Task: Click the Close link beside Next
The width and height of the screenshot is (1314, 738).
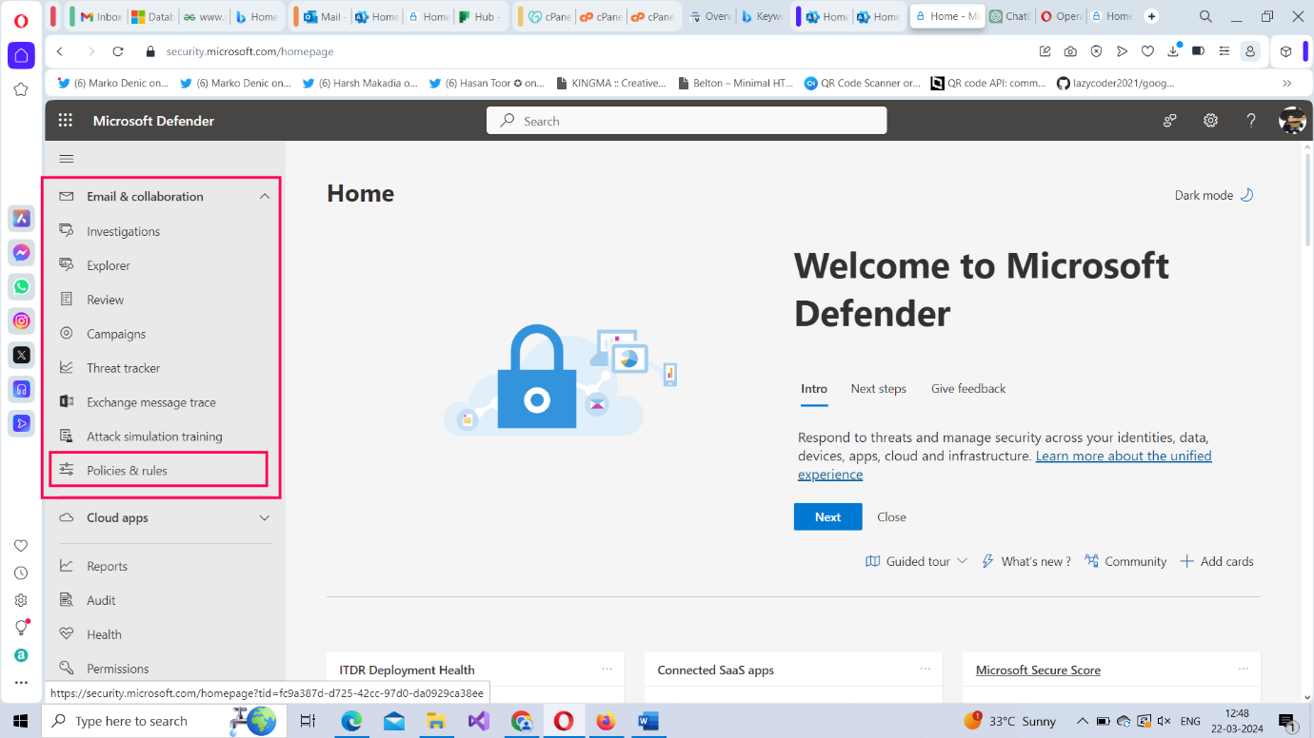Action: 891,517
